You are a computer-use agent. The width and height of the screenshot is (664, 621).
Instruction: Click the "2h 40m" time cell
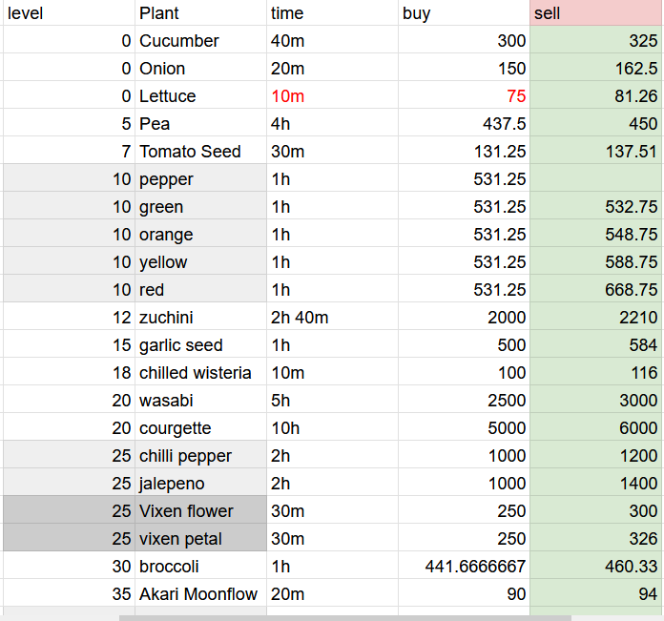332,318
